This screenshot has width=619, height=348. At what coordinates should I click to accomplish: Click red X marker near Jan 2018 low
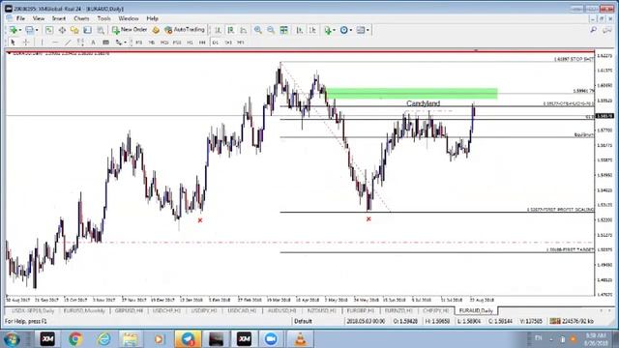[x=200, y=220]
